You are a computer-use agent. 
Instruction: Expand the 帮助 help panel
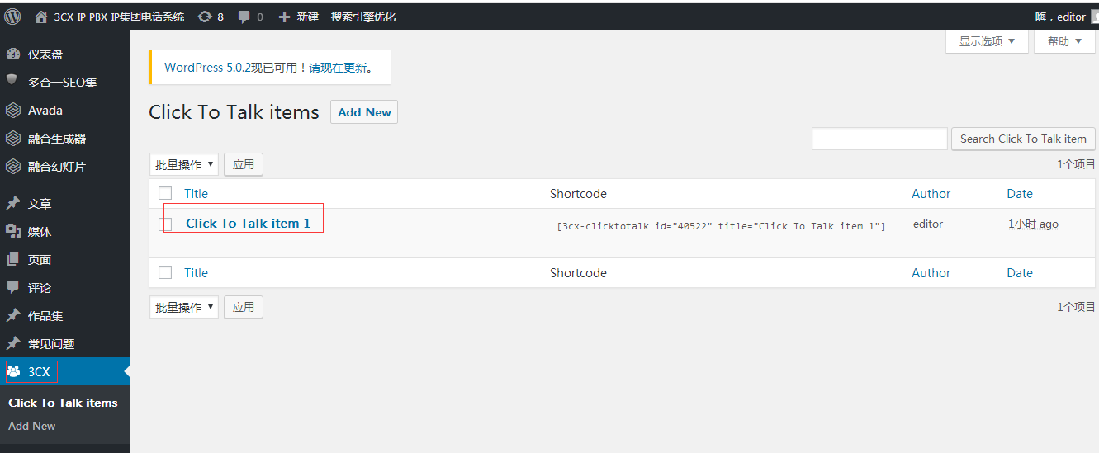tap(1064, 41)
